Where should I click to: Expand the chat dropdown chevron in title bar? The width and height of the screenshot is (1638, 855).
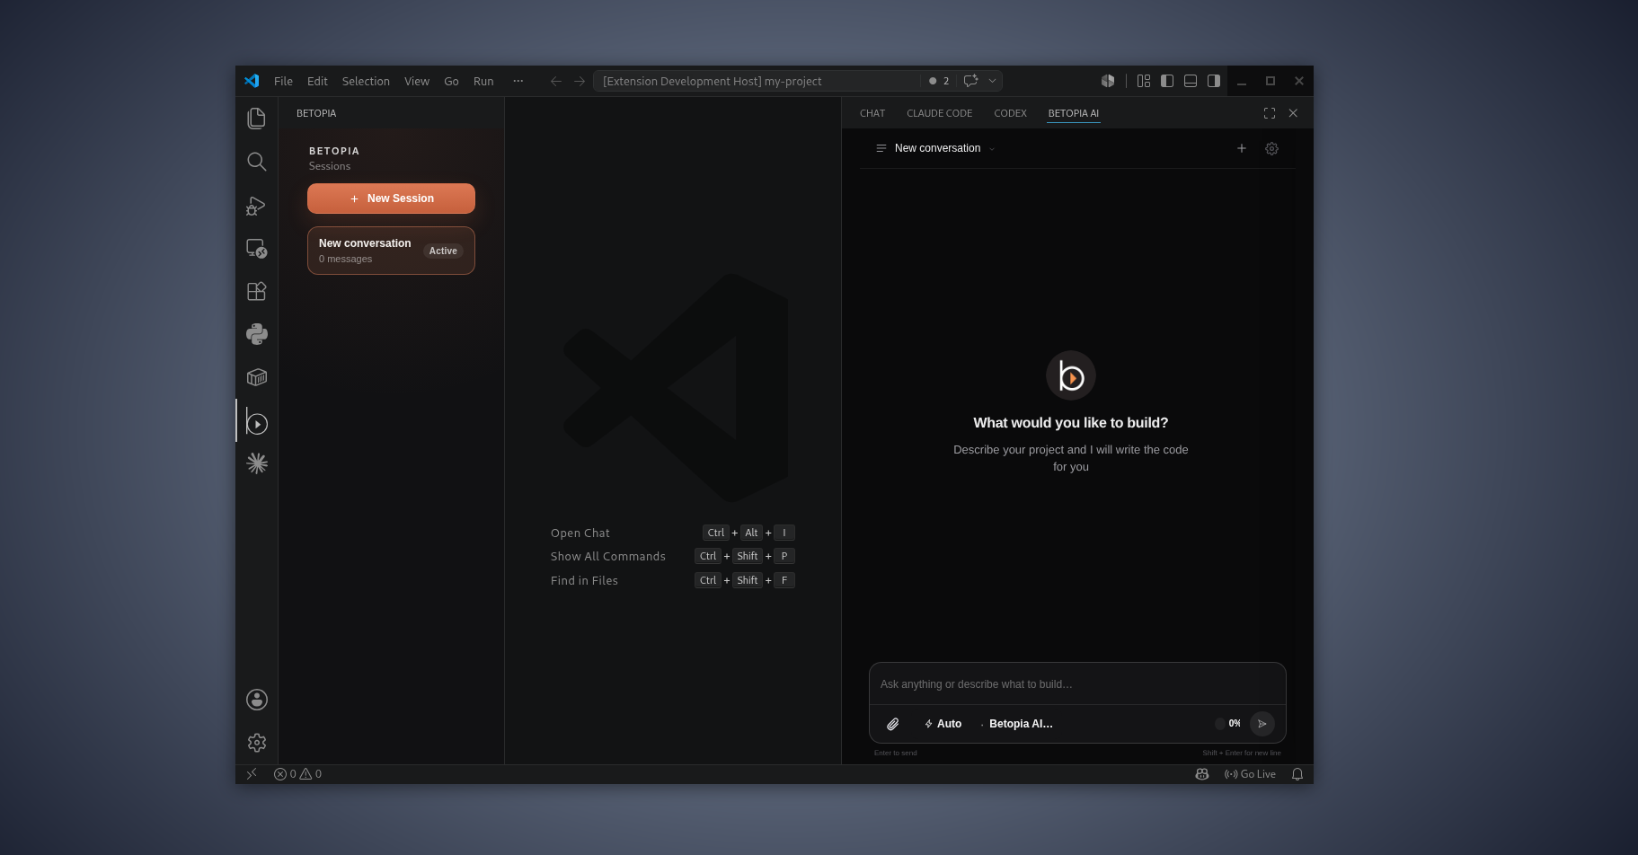click(x=992, y=81)
